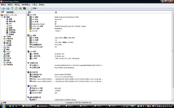The height and width of the screenshot is (108, 174).
Task: Go back with the left arrow toolbar icon
Action: tap(4, 8)
